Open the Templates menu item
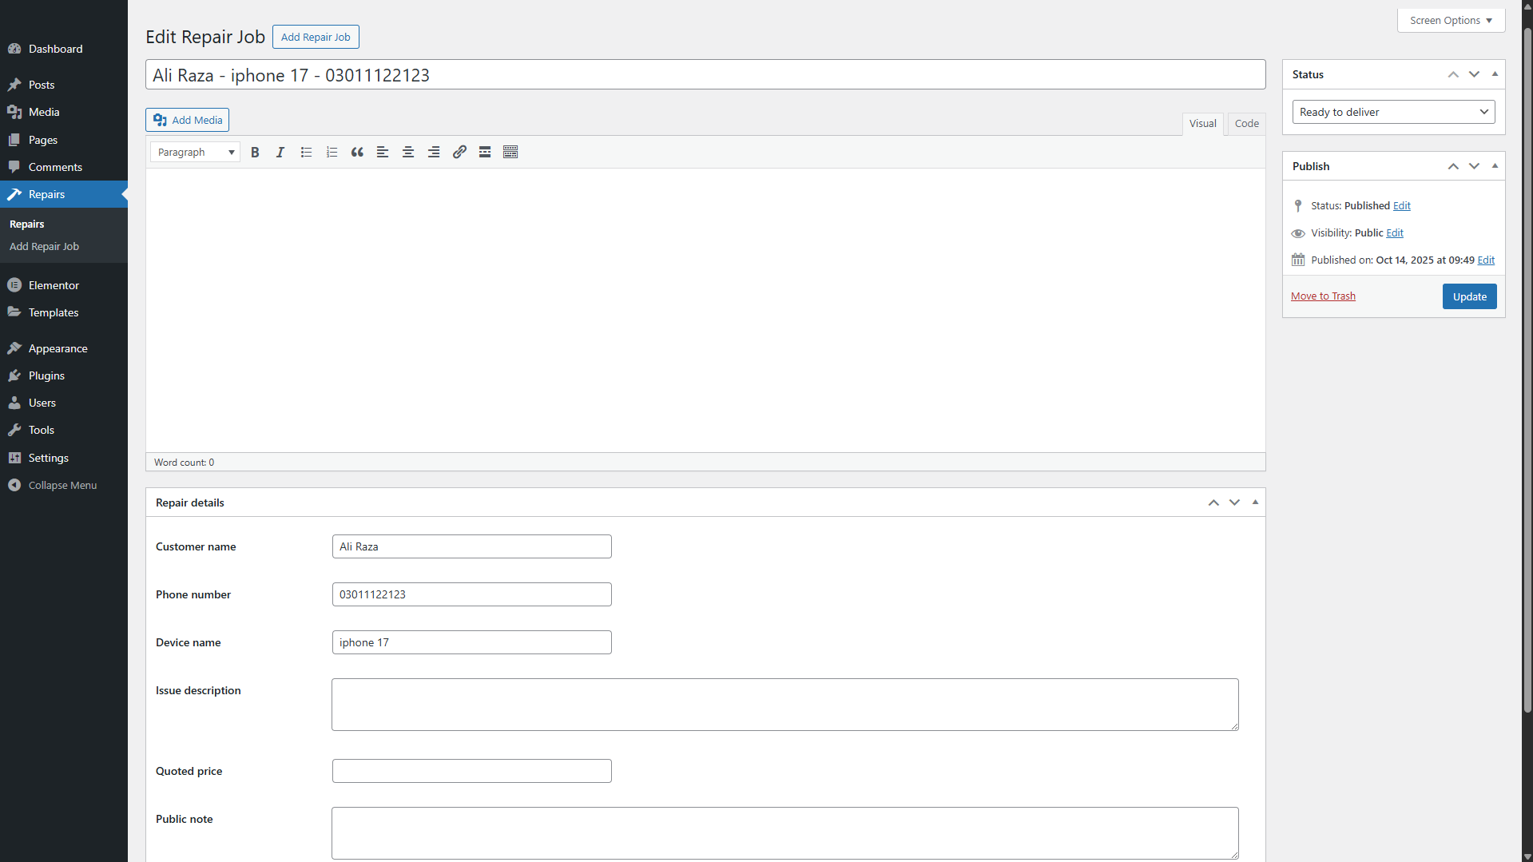The height and width of the screenshot is (862, 1533). [64, 312]
